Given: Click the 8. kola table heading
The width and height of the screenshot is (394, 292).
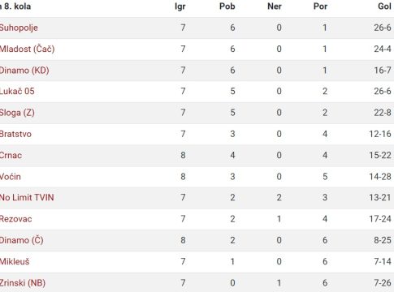Looking at the screenshot, I should tap(15, 6).
